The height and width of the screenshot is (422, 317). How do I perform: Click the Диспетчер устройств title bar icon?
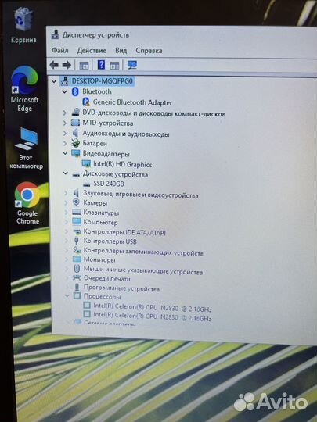coord(55,34)
